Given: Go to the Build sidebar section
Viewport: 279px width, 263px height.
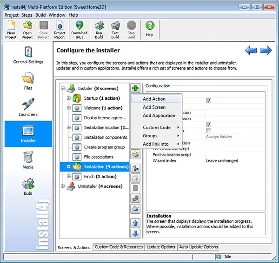Looking at the screenshot, I should pos(28,186).
